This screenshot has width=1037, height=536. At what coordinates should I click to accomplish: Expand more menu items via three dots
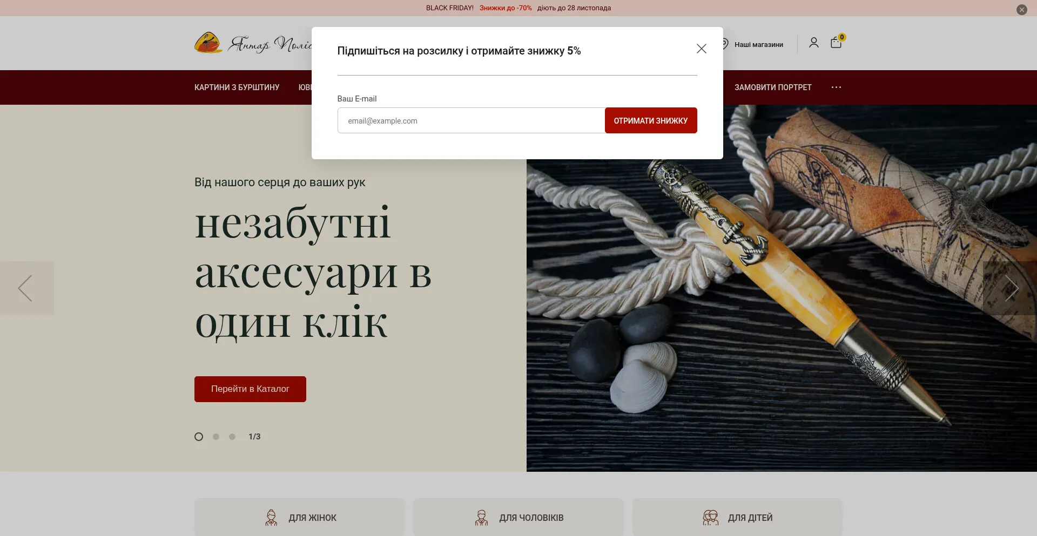pyautogui.click(x=836, y=87)
